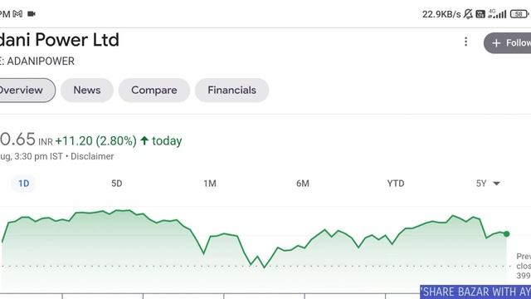
Task: Tap the muted bell status icon
Action: 468,14
